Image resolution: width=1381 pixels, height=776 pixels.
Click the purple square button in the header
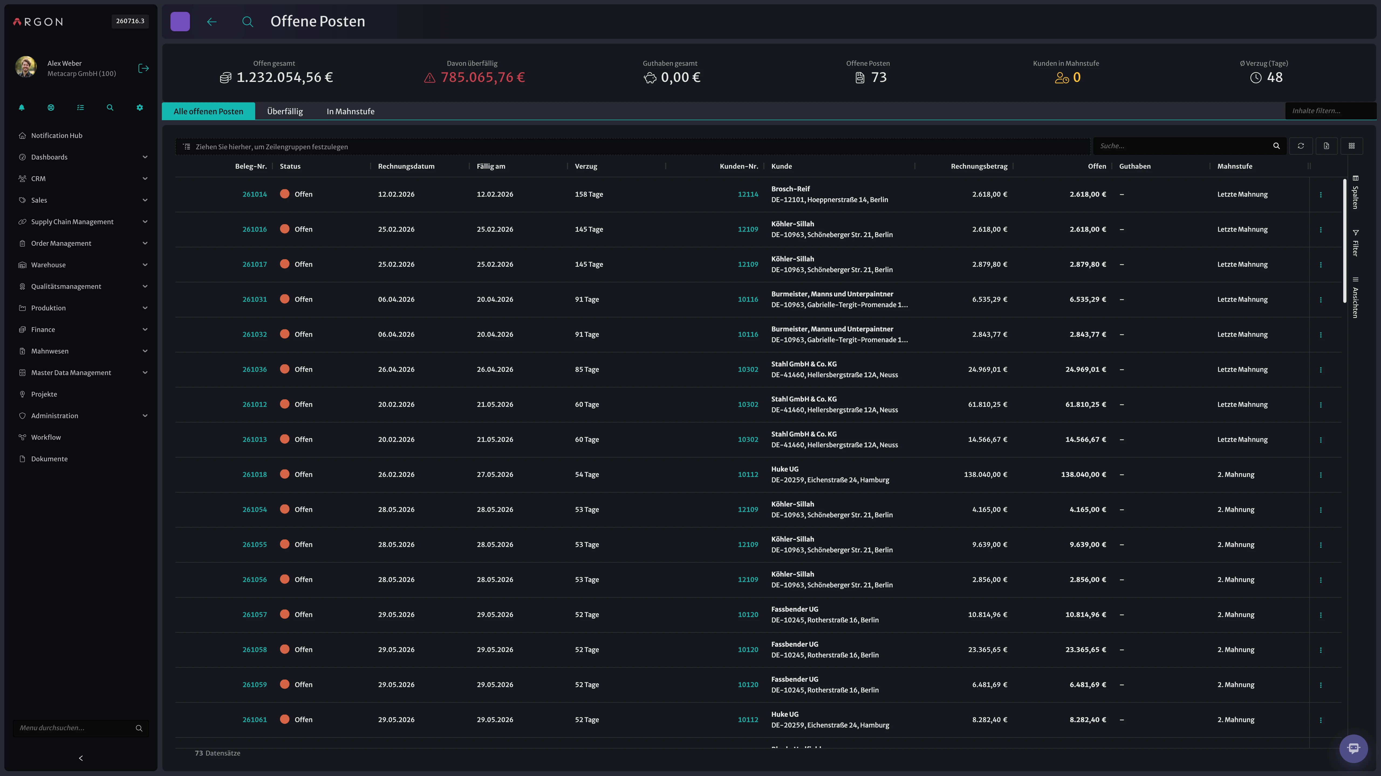click(180, 22)
